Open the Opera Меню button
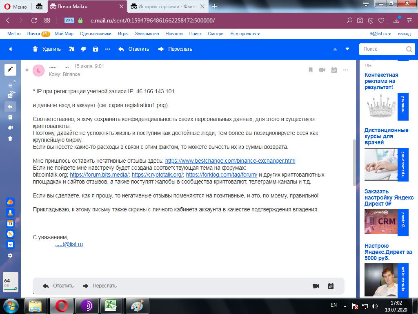418x314 pixels. [x=16, y=7]
